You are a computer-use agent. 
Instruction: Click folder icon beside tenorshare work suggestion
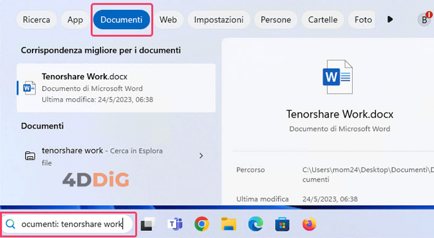tap(30, 156)
